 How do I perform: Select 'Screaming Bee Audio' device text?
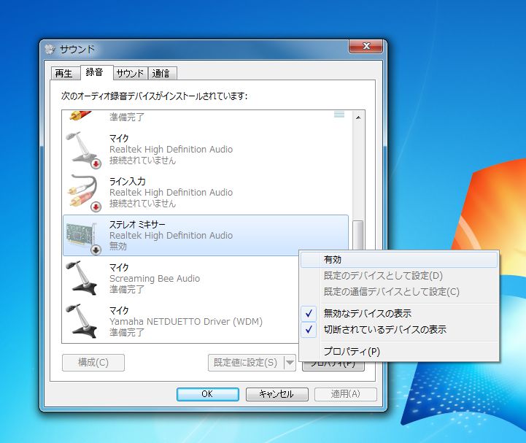tap(155, 279)
